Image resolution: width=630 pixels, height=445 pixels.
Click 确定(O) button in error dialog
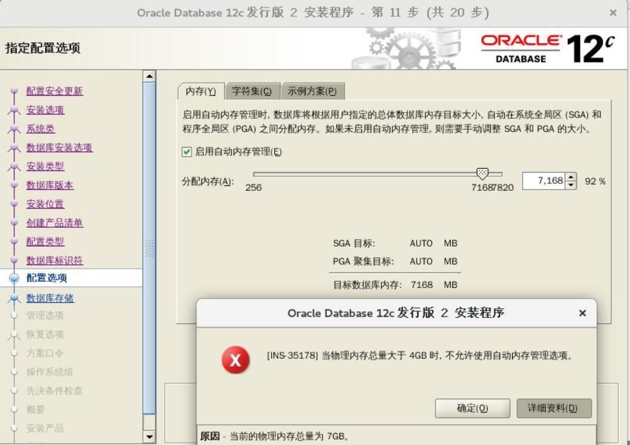tap(472, 408)
